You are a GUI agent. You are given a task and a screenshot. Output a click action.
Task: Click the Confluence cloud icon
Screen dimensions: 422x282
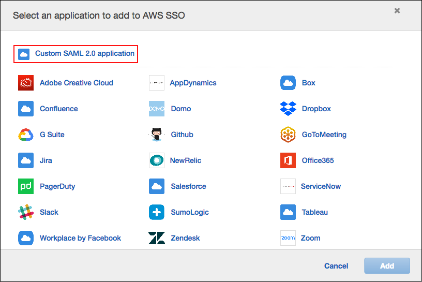(26, 109)
